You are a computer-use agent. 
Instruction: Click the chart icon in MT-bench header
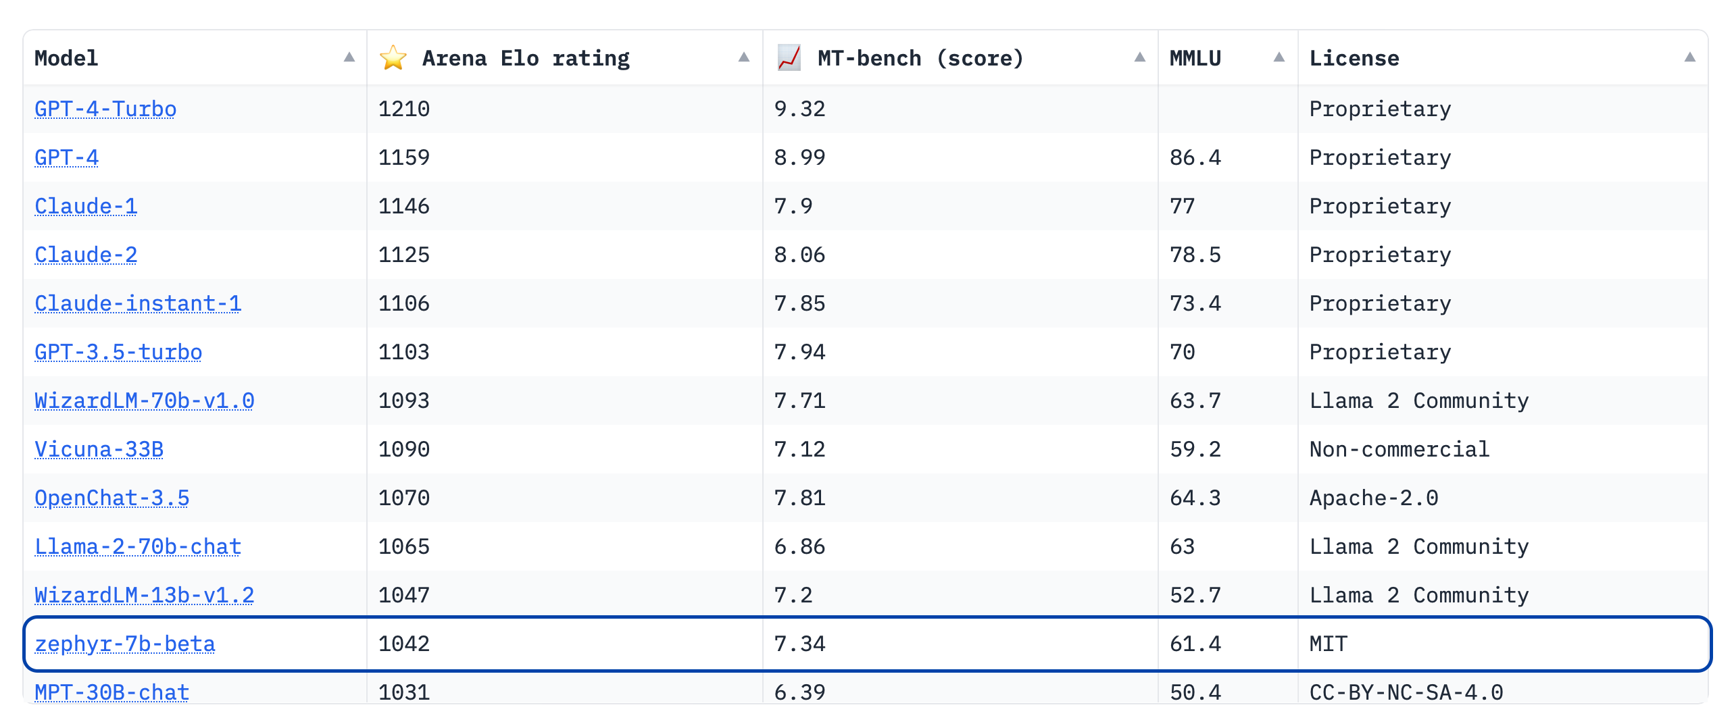click(x=789, y=58)
